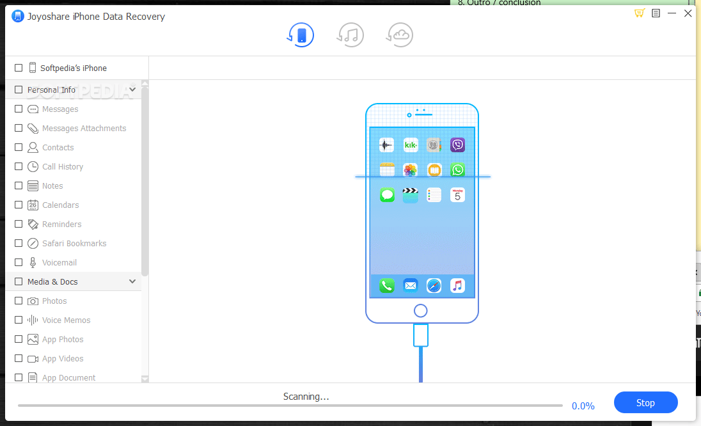The height and width of the screenshot is (426, 701).
Task: Tick the Safari Bookmarks checkbox
Action: (19, 243)
